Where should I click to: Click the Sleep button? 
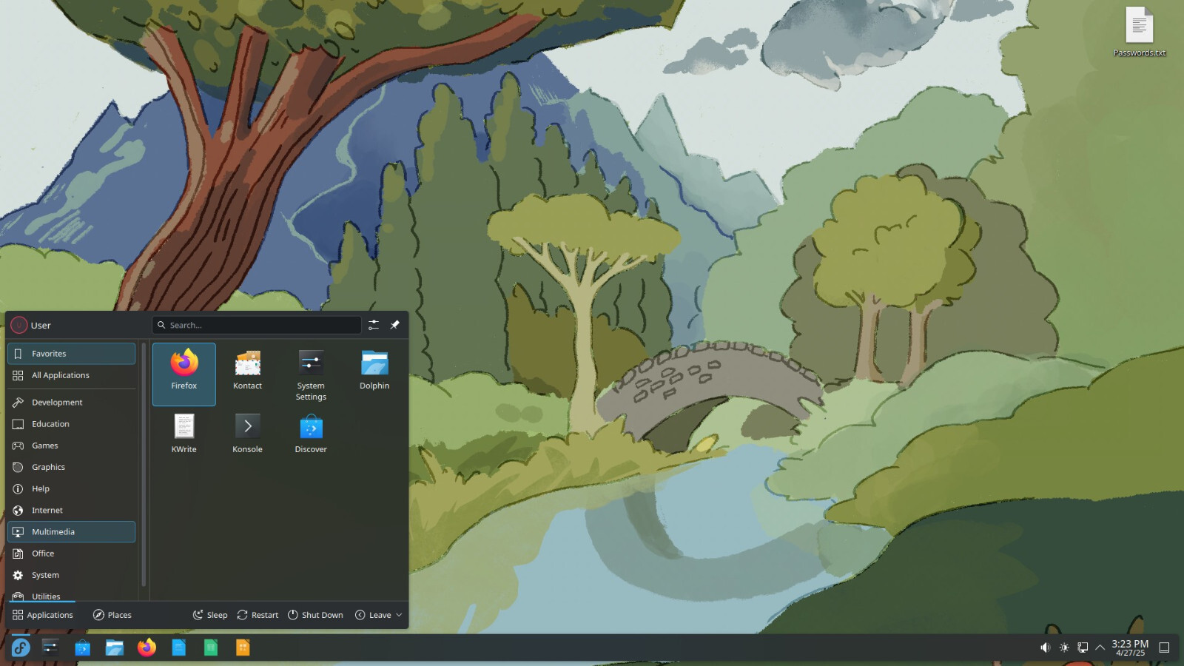210,615
